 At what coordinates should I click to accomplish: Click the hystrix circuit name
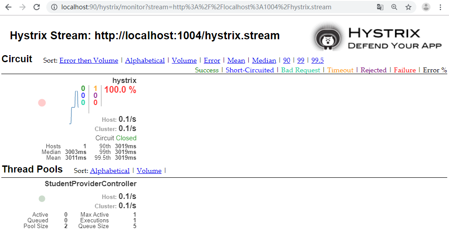124,80
